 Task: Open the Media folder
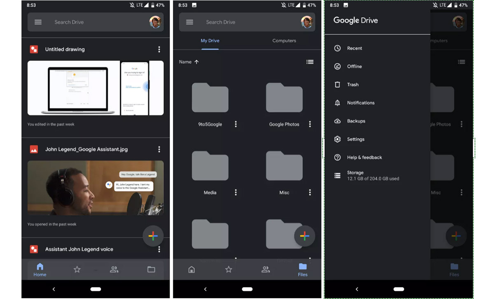[210, 167]
